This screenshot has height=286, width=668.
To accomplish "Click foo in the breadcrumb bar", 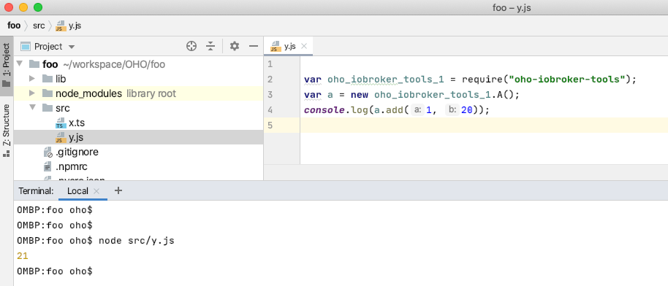I will [14, 26].
